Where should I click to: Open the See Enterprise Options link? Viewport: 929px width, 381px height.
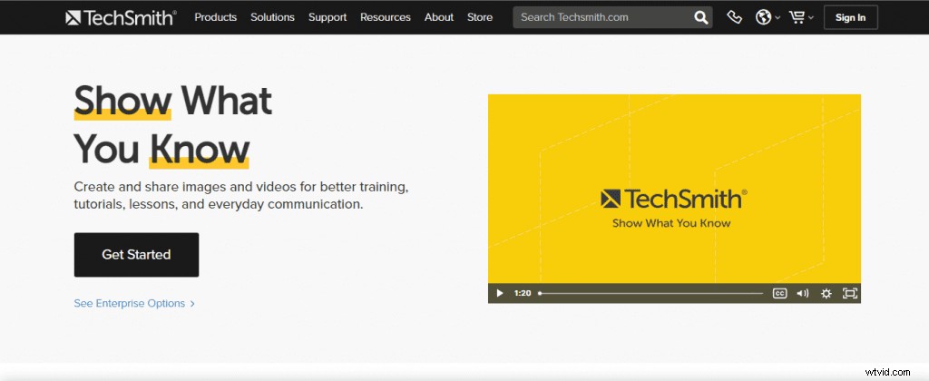click(x=134, y=303)
